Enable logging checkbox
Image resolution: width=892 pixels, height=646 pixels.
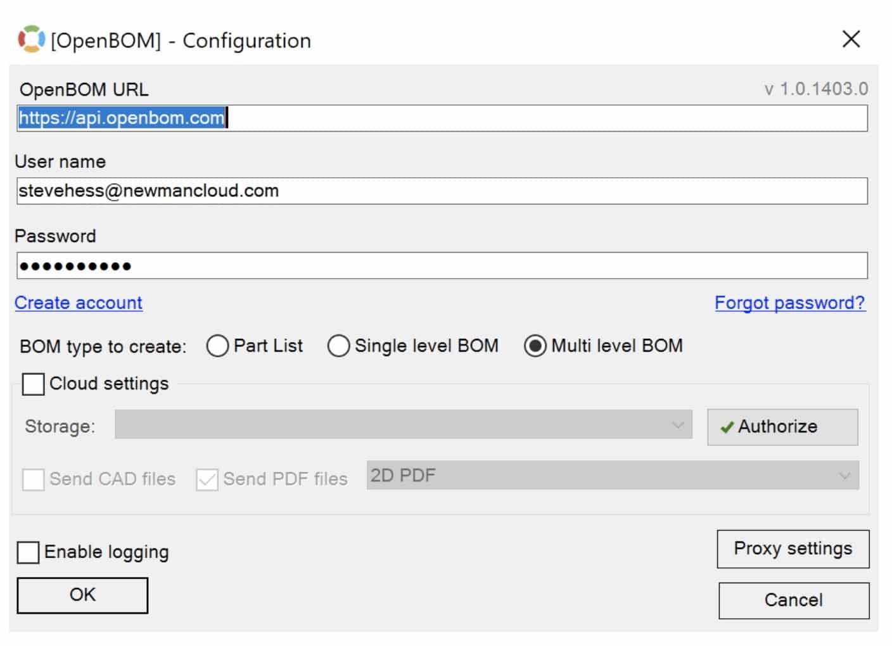[28, 552]
